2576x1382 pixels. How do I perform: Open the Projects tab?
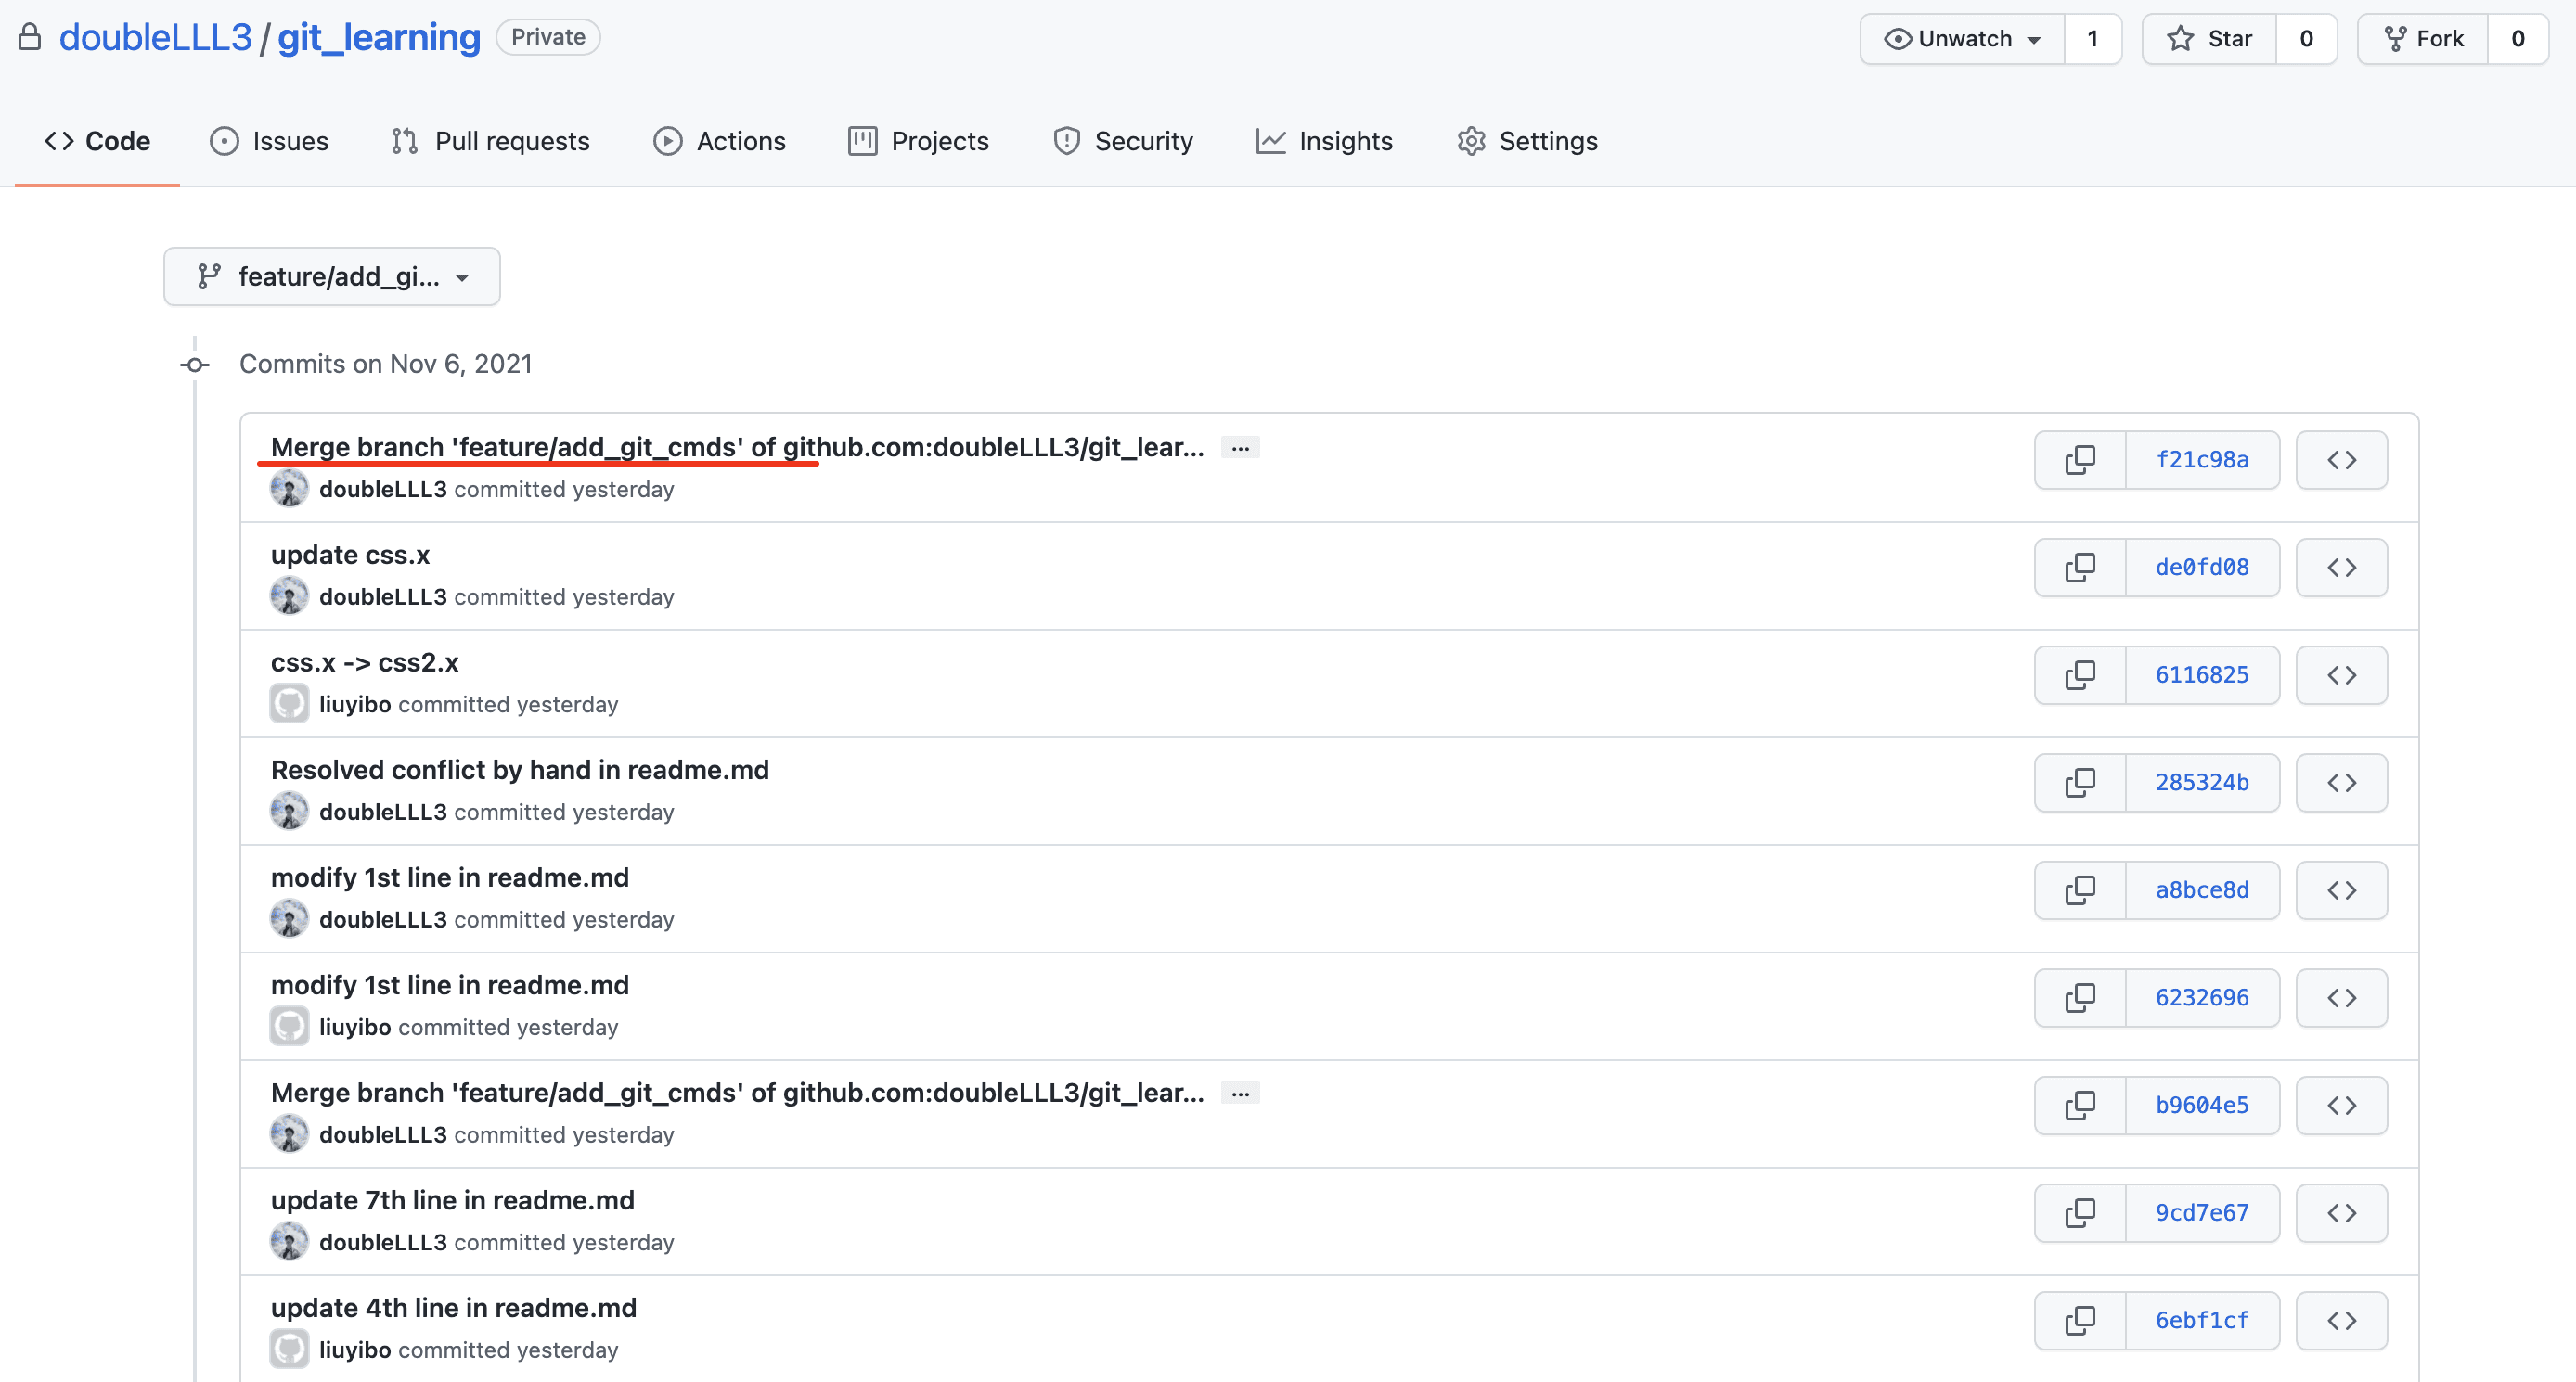click(918, 141)
